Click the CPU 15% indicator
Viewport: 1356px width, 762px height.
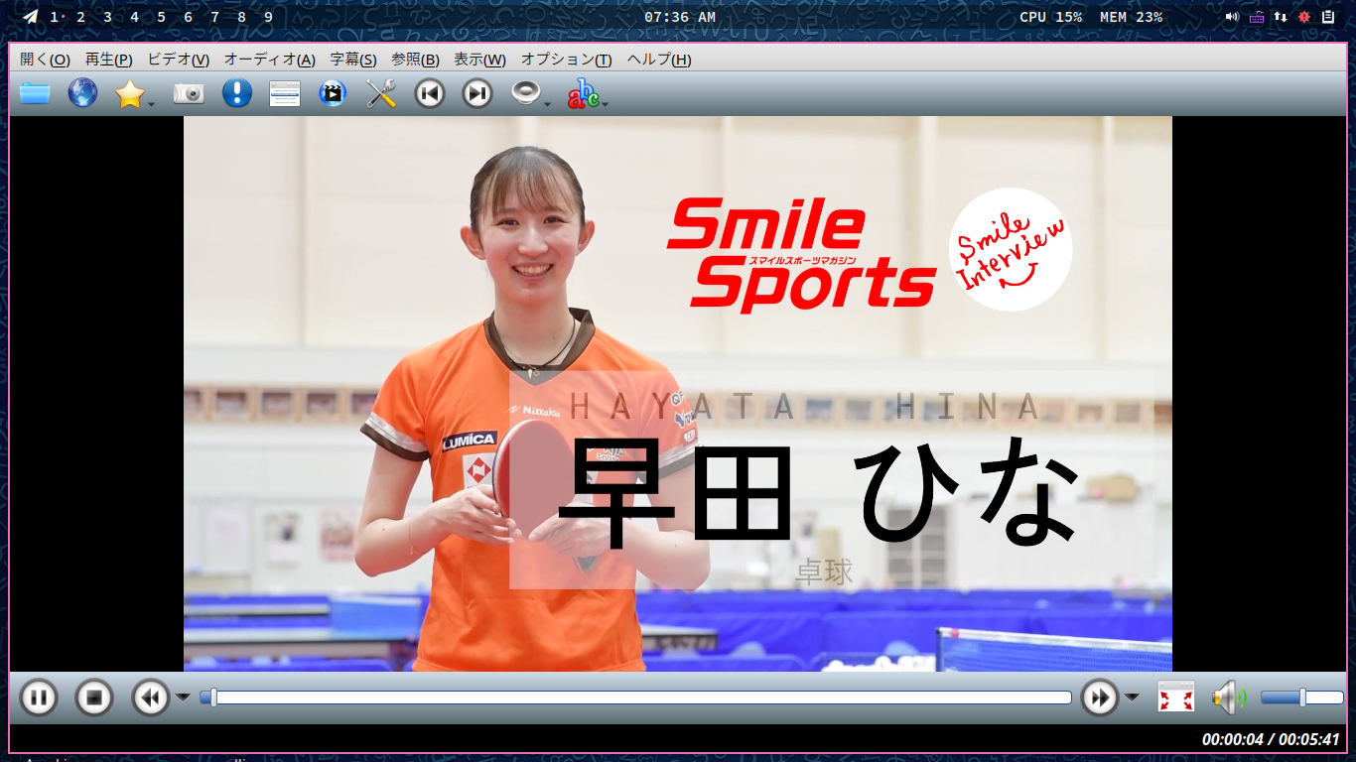[x=1051, y=17]
